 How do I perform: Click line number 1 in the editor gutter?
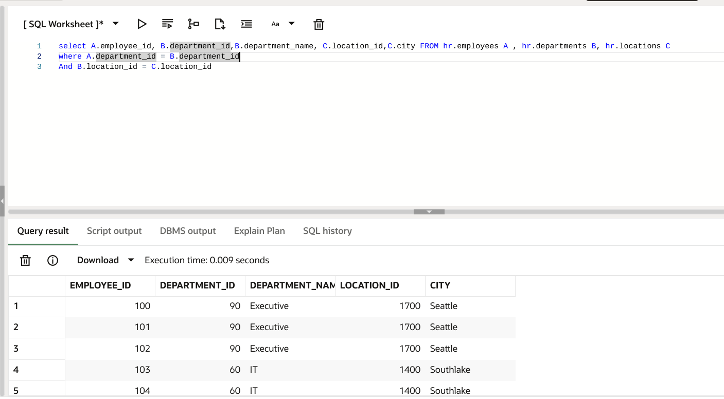click(39, 46)
